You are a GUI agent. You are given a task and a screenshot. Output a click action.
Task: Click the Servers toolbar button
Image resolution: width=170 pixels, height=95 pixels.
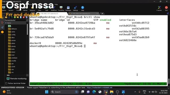pos(11,9)
